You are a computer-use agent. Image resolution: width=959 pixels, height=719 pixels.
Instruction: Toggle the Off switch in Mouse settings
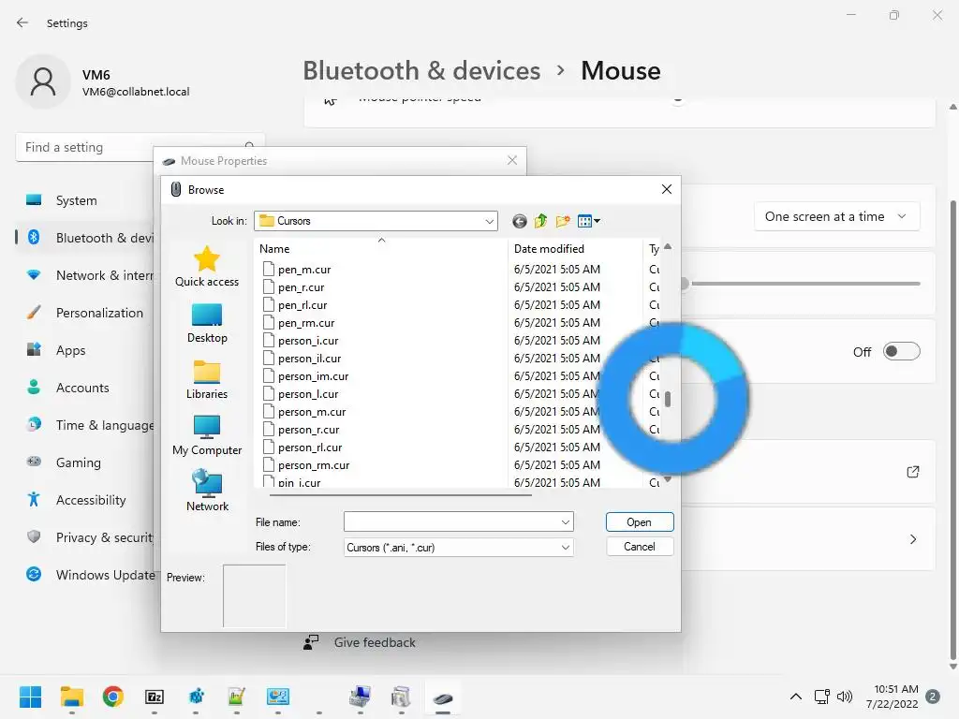tap(902, 352)
